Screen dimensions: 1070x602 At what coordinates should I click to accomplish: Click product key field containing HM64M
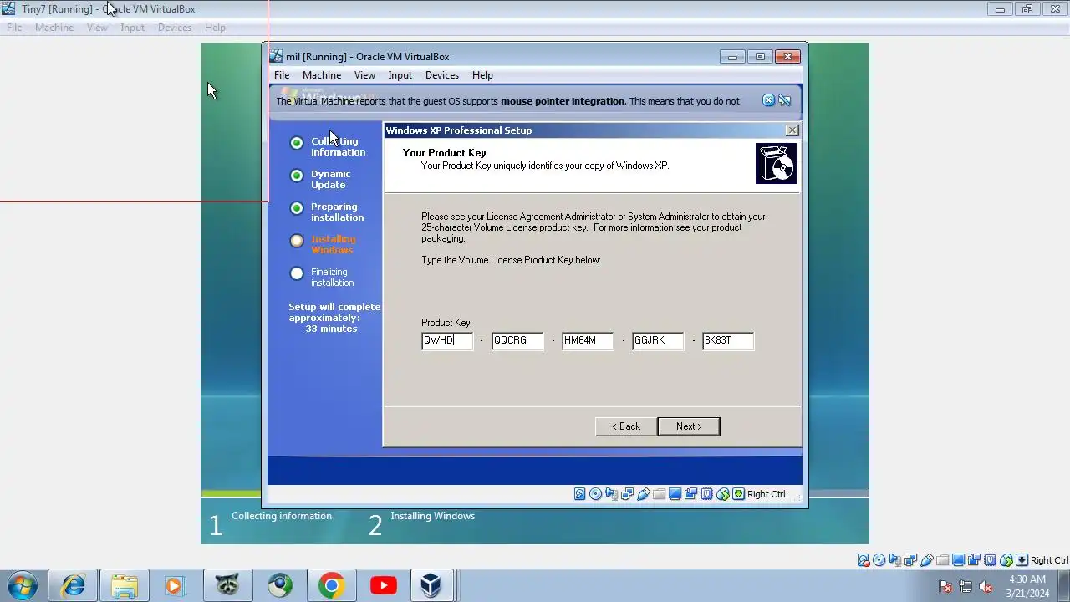click(x=588, y=340)
